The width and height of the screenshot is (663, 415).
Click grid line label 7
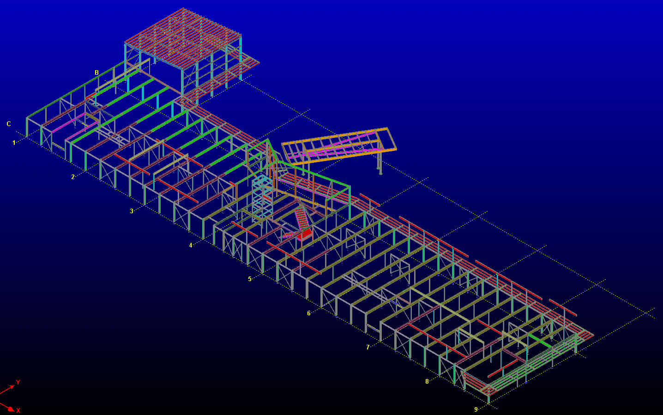point(368,347)
